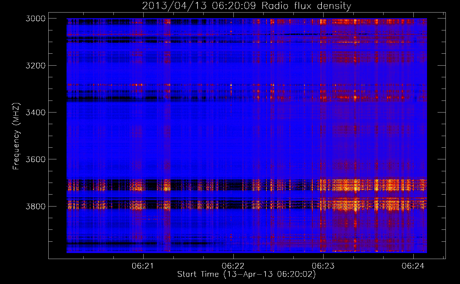Click the 3000 frequency tick label
460x284 pixels.
pyautogui.click(x=36, y=18)
